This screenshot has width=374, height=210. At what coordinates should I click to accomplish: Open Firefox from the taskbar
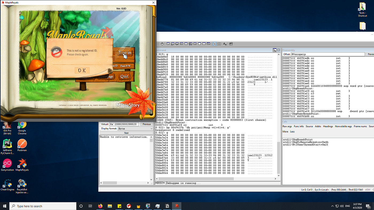click(x=100, y=206)
